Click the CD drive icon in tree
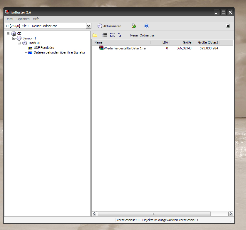 14,34
